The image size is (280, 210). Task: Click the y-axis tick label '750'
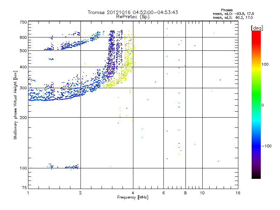point(23,22)
